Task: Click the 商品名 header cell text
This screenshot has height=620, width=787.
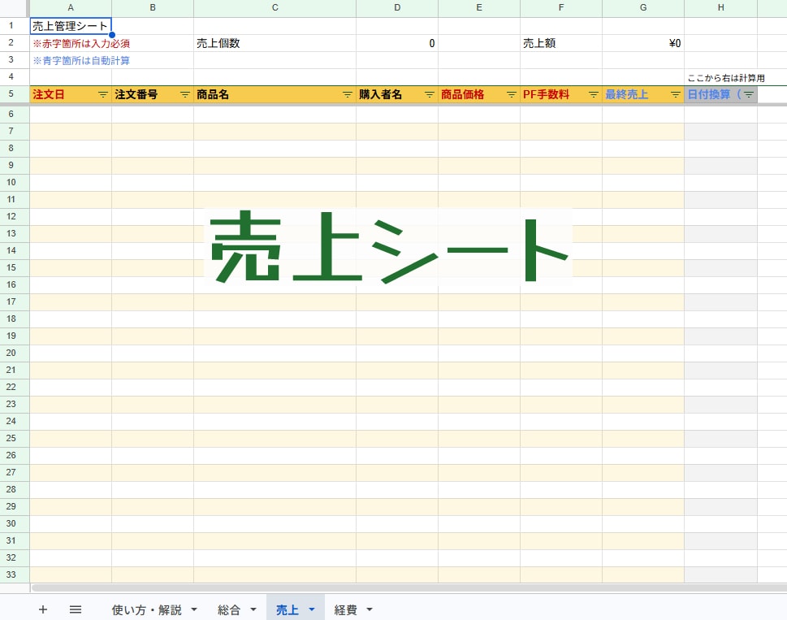Action: [x=212, y=94]
